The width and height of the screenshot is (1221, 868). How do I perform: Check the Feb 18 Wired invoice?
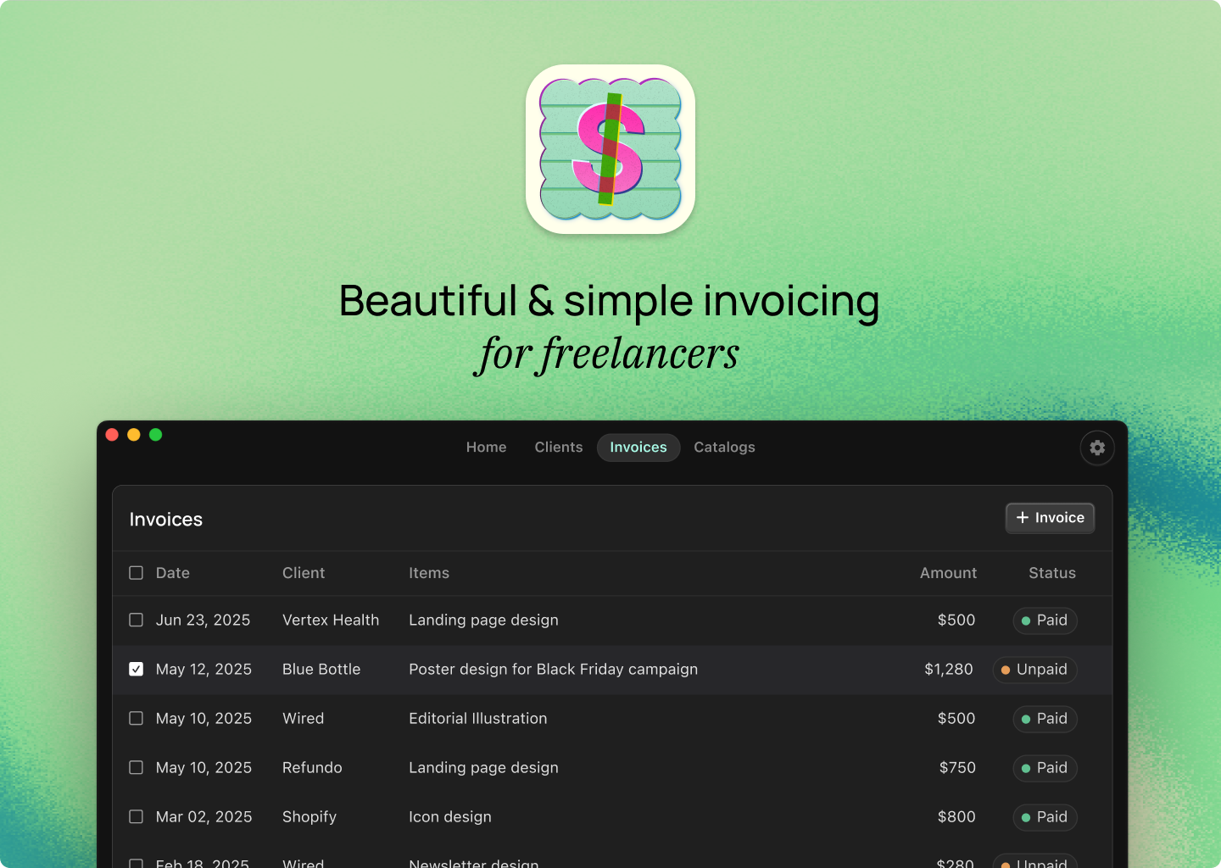[x=136, y=862]
